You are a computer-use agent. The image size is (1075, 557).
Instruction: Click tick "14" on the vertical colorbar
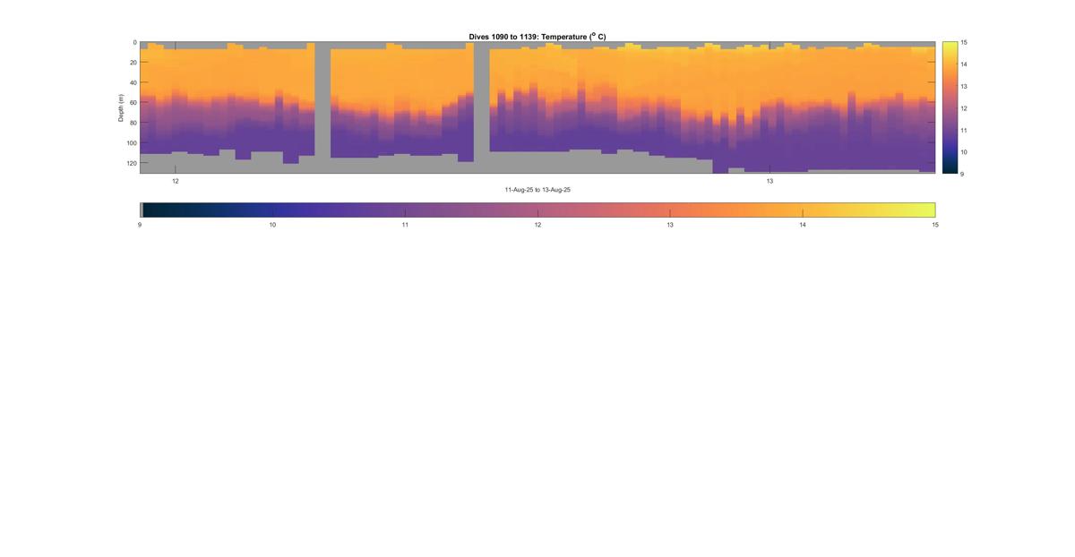click(x=964, y=64)
